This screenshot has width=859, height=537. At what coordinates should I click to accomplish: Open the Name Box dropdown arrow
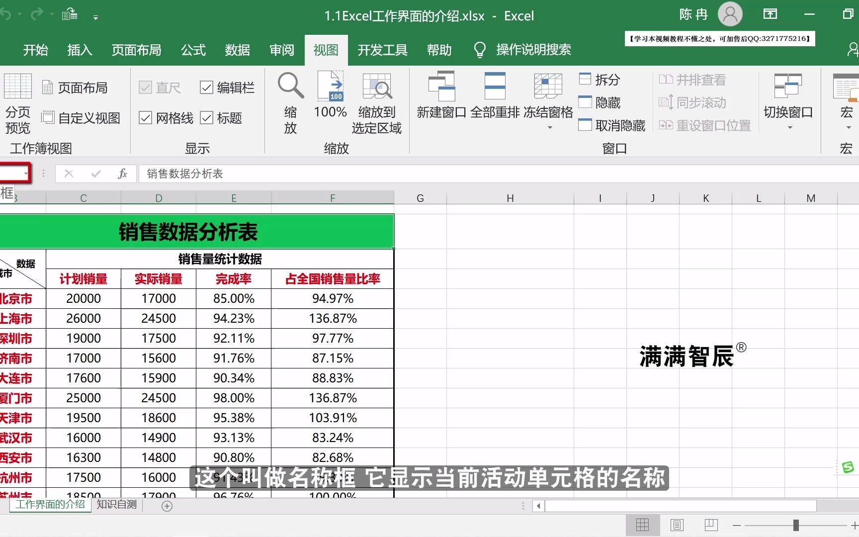(x=26, y=174)
